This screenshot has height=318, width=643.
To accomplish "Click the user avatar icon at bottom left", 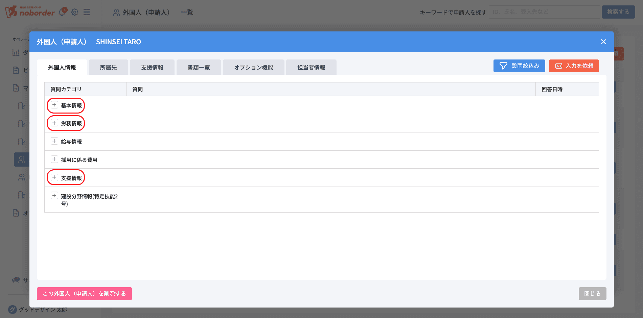I will click(x=13, y=309).
